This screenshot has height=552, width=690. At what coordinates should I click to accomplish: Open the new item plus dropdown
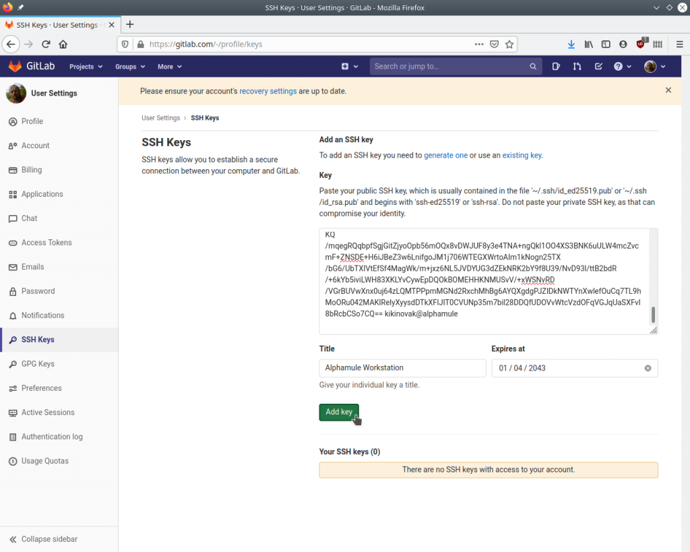(349, 66)
